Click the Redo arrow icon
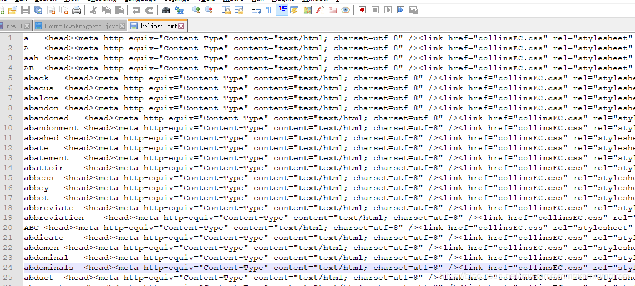The height and width of the screenshot is (286, 635). pyautogui.click(x=149, y=10)
